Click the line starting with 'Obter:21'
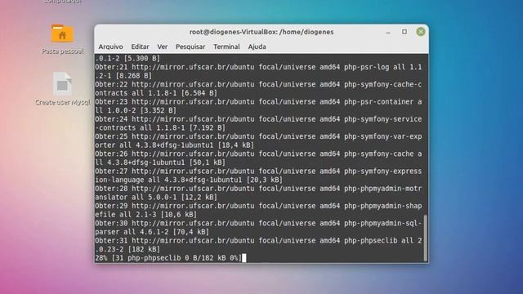 pyautogui.click(x=258, y=67)
